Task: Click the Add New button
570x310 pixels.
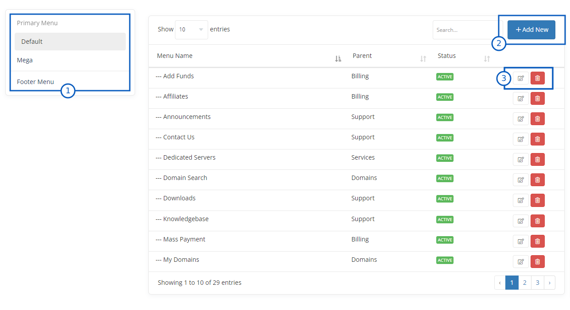Action: tap(531, 30)
